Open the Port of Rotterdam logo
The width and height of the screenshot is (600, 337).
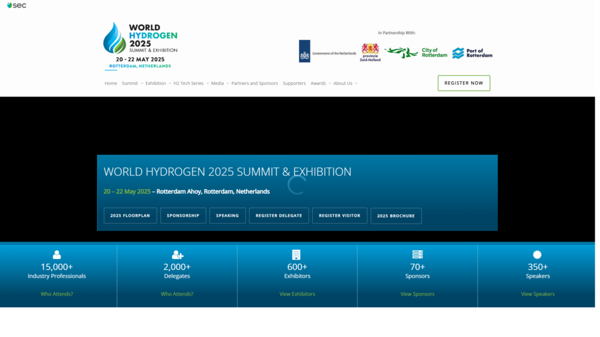tap(472, 53)
